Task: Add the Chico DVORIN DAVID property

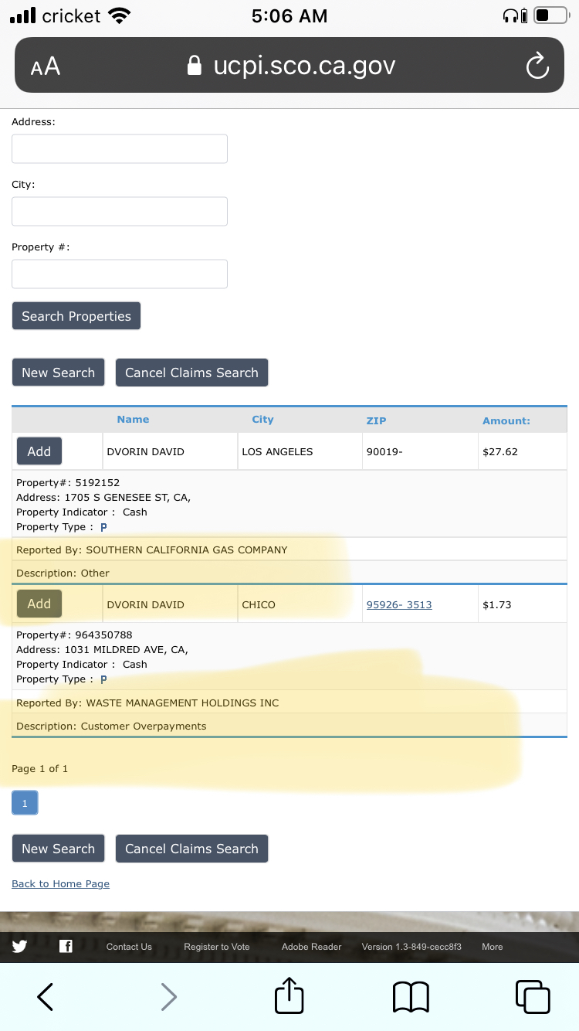Action: 39,604
